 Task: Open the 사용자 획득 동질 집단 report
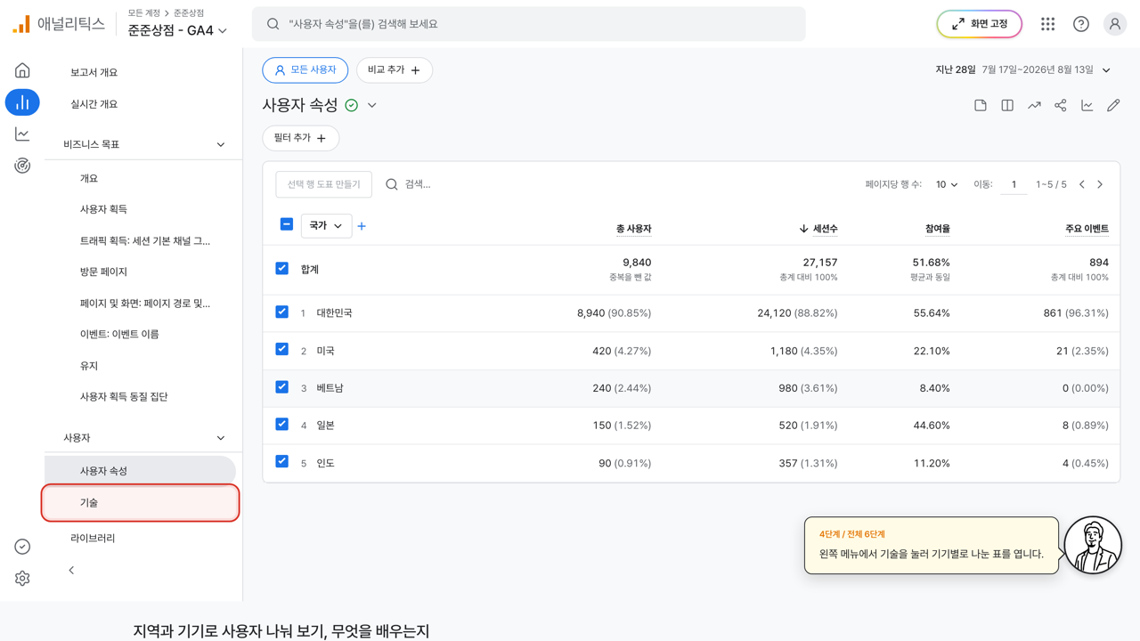tap(124, 397)
